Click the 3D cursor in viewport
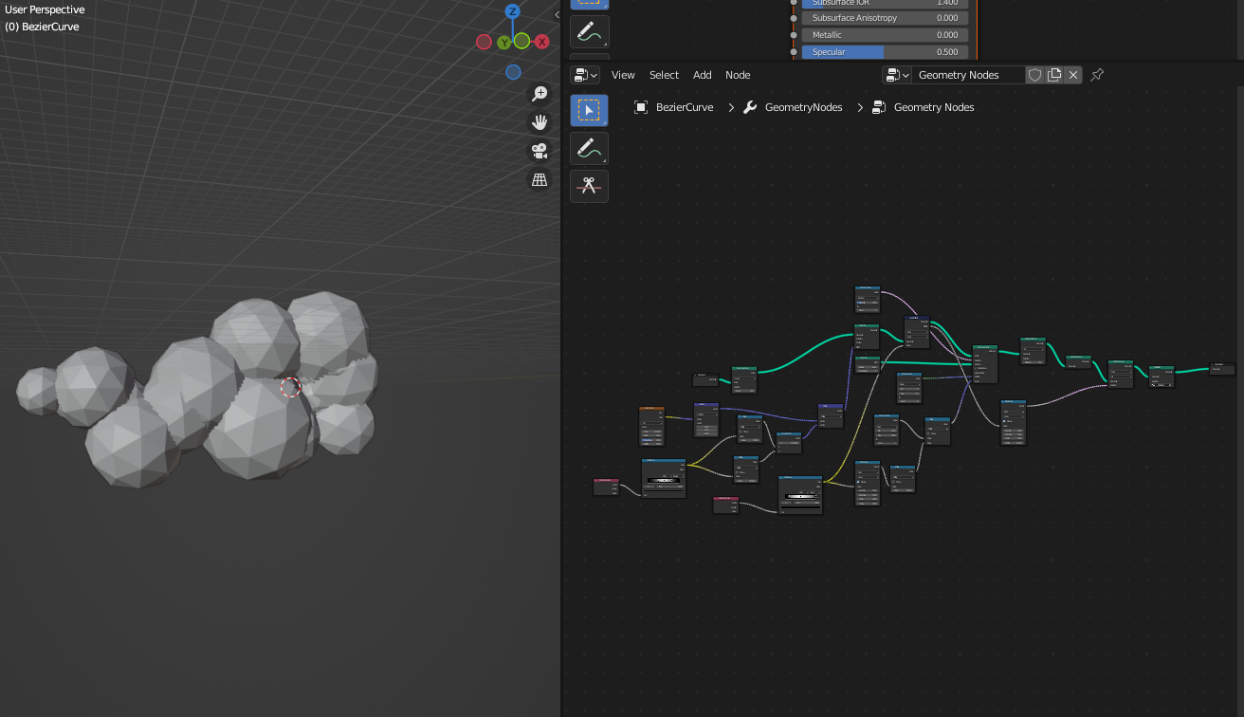Screen dimensions: 1244x717 [x=290, y=387]
